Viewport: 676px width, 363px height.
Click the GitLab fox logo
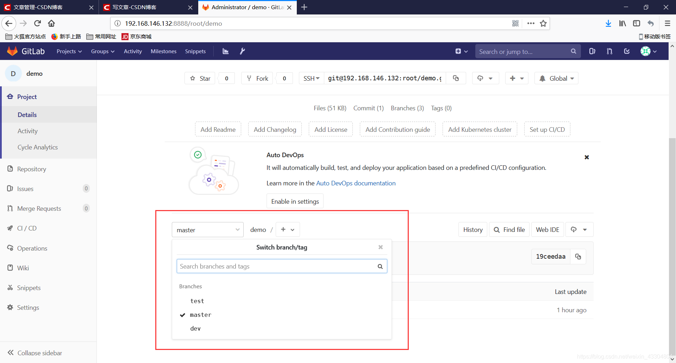click(12, 51)
